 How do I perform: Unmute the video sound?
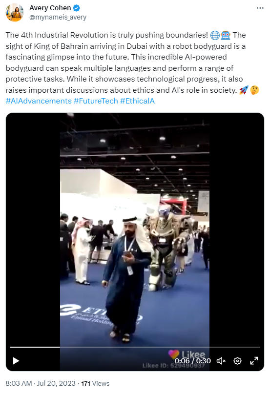221,361
